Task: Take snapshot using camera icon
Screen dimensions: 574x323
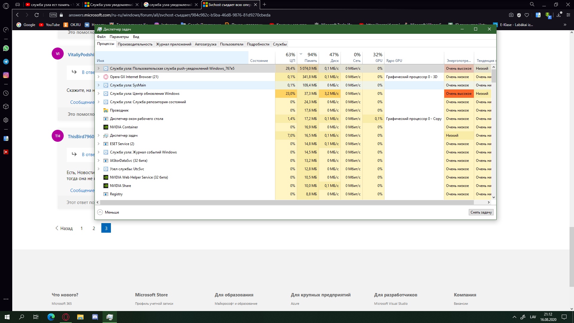Action: (x=511, y=15)
